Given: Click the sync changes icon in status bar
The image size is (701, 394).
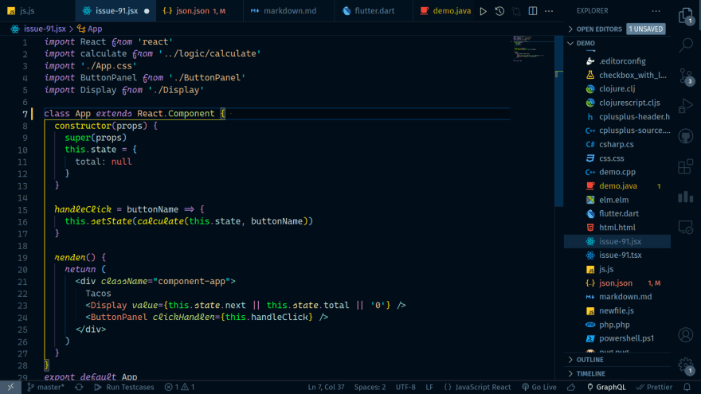Looking at the screenshot, I should [79, 388].
